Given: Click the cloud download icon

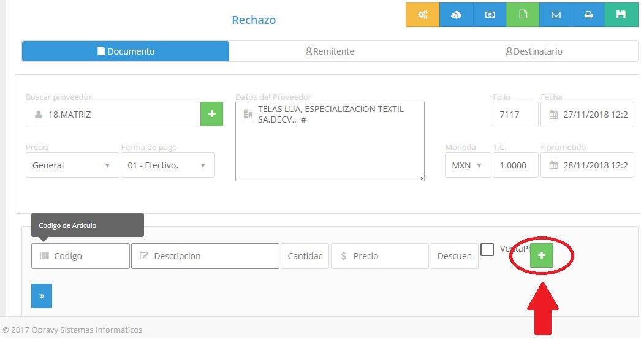Looking at the screenshot, I should point(456,15).
